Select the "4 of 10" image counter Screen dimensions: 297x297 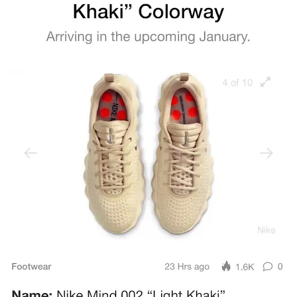(238, 83)
